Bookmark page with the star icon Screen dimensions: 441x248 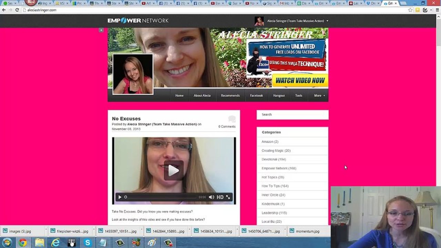(410, 10)
